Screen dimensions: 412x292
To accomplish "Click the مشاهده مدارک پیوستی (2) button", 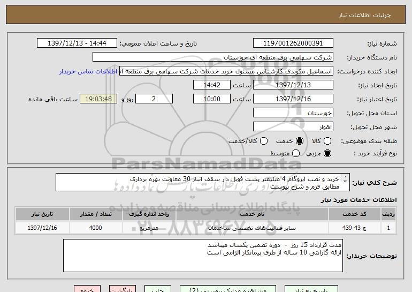I will 228,289.
